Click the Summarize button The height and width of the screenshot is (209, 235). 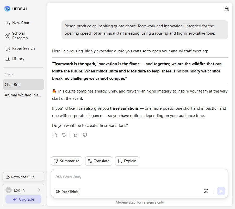click(66, 161)
